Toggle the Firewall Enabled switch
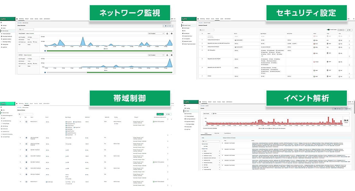 coord(328,30)
